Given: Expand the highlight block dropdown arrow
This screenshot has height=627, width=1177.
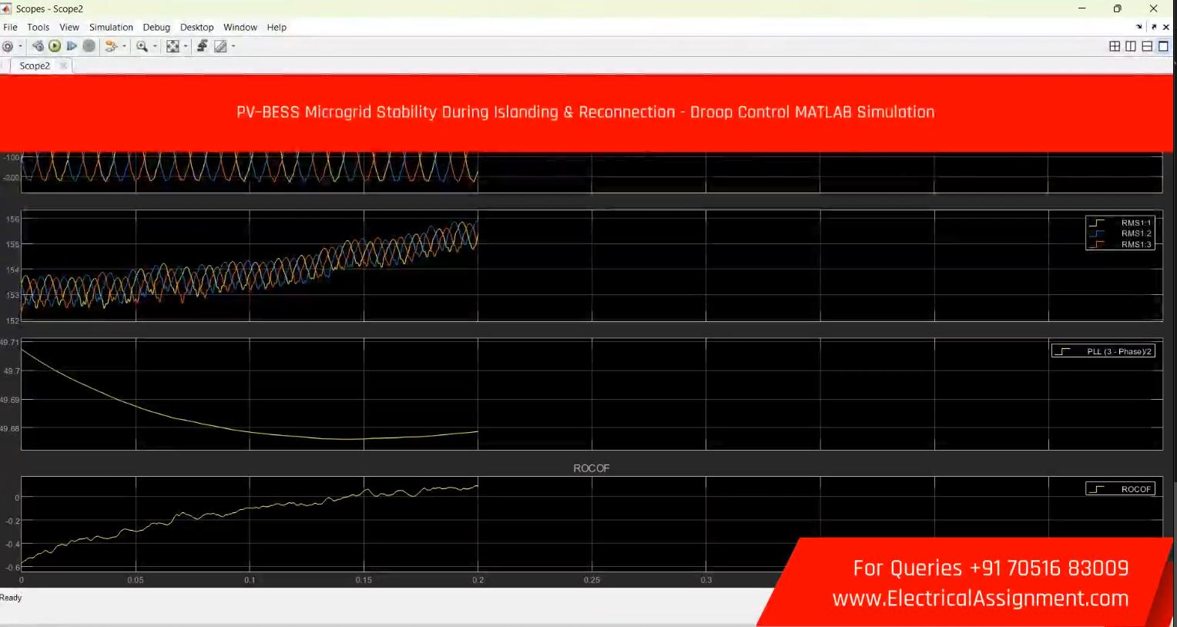Looking at the screenshot, I should click(124, 46).
